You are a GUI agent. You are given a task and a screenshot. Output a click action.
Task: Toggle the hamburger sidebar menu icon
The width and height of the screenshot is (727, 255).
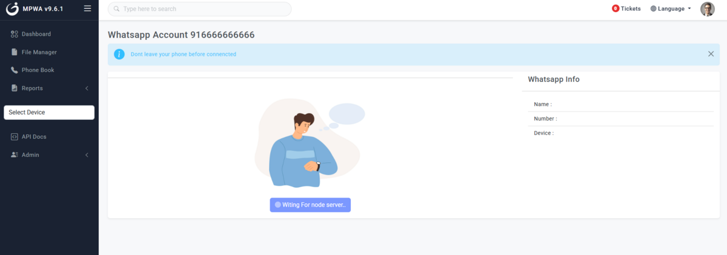pyautogui.click(x=88, y=8)
